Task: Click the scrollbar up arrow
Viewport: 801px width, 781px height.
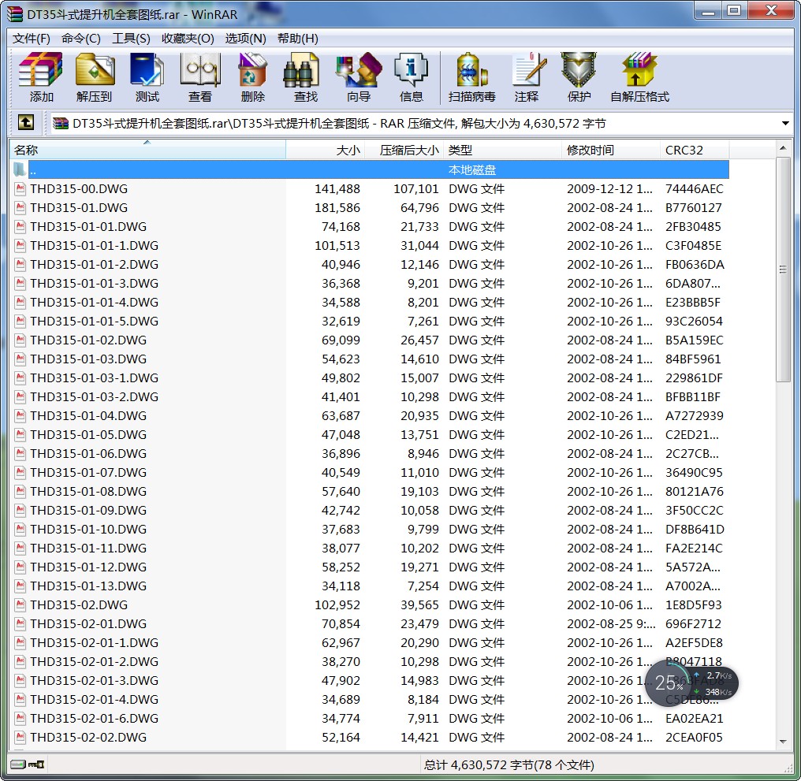Action: [783, 148]
